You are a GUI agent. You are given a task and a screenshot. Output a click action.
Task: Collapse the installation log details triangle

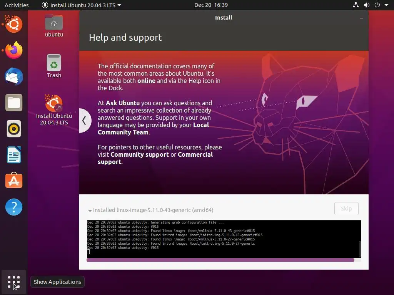click(90, 211)
